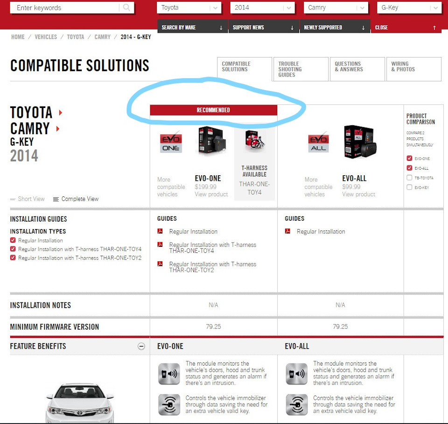Click EVO-ONE alarm monitoring feature icon

169,374
